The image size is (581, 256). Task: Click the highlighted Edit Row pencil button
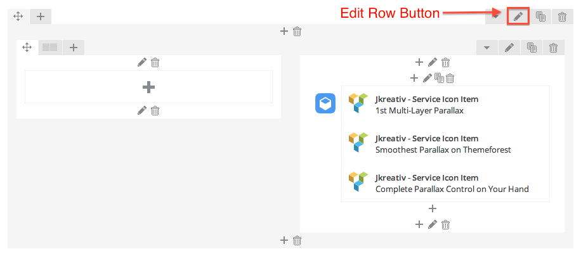pyautogui.click(x=518, y=16)
